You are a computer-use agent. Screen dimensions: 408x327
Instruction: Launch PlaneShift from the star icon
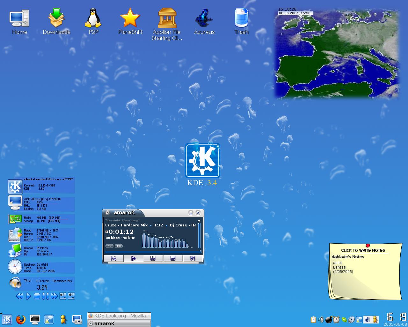pyautogui.click(x=130, y=22)
